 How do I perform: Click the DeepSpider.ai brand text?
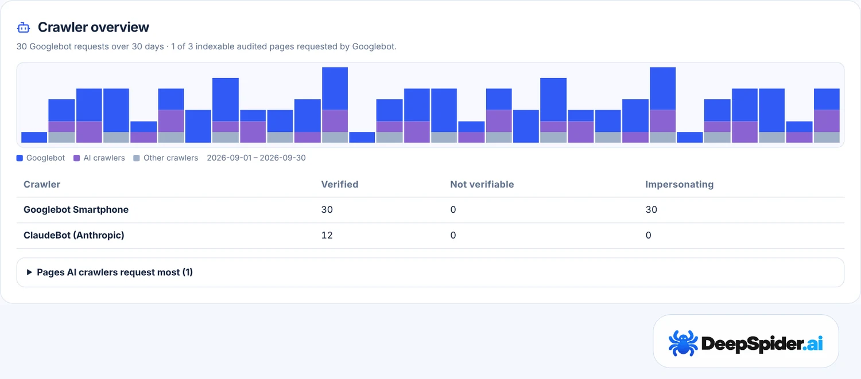coord(762,344)
